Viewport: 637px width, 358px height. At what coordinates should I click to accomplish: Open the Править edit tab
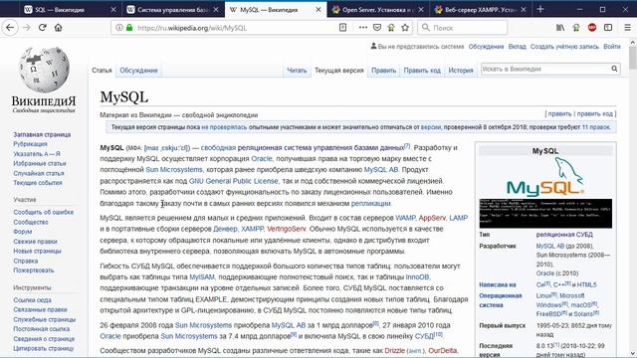(383, 71)
